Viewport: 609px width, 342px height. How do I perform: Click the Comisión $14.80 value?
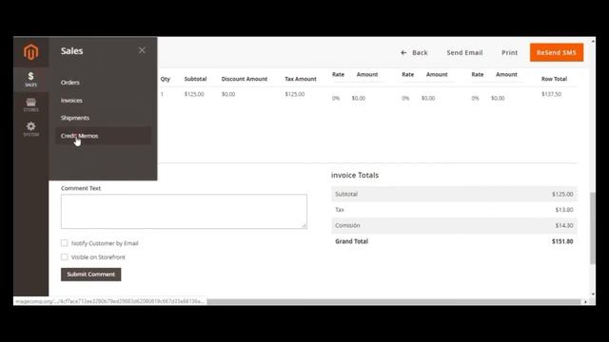coord(564,225)
